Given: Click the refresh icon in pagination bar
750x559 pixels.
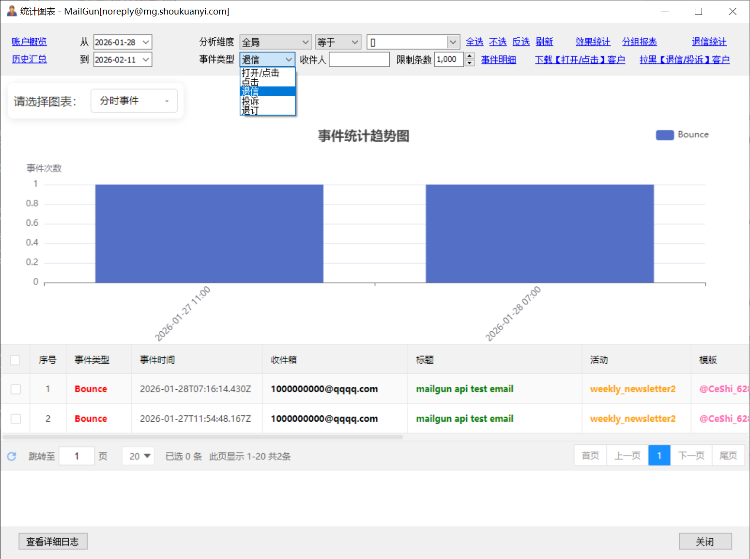Looking at the screenshot, I should (12, 456).
